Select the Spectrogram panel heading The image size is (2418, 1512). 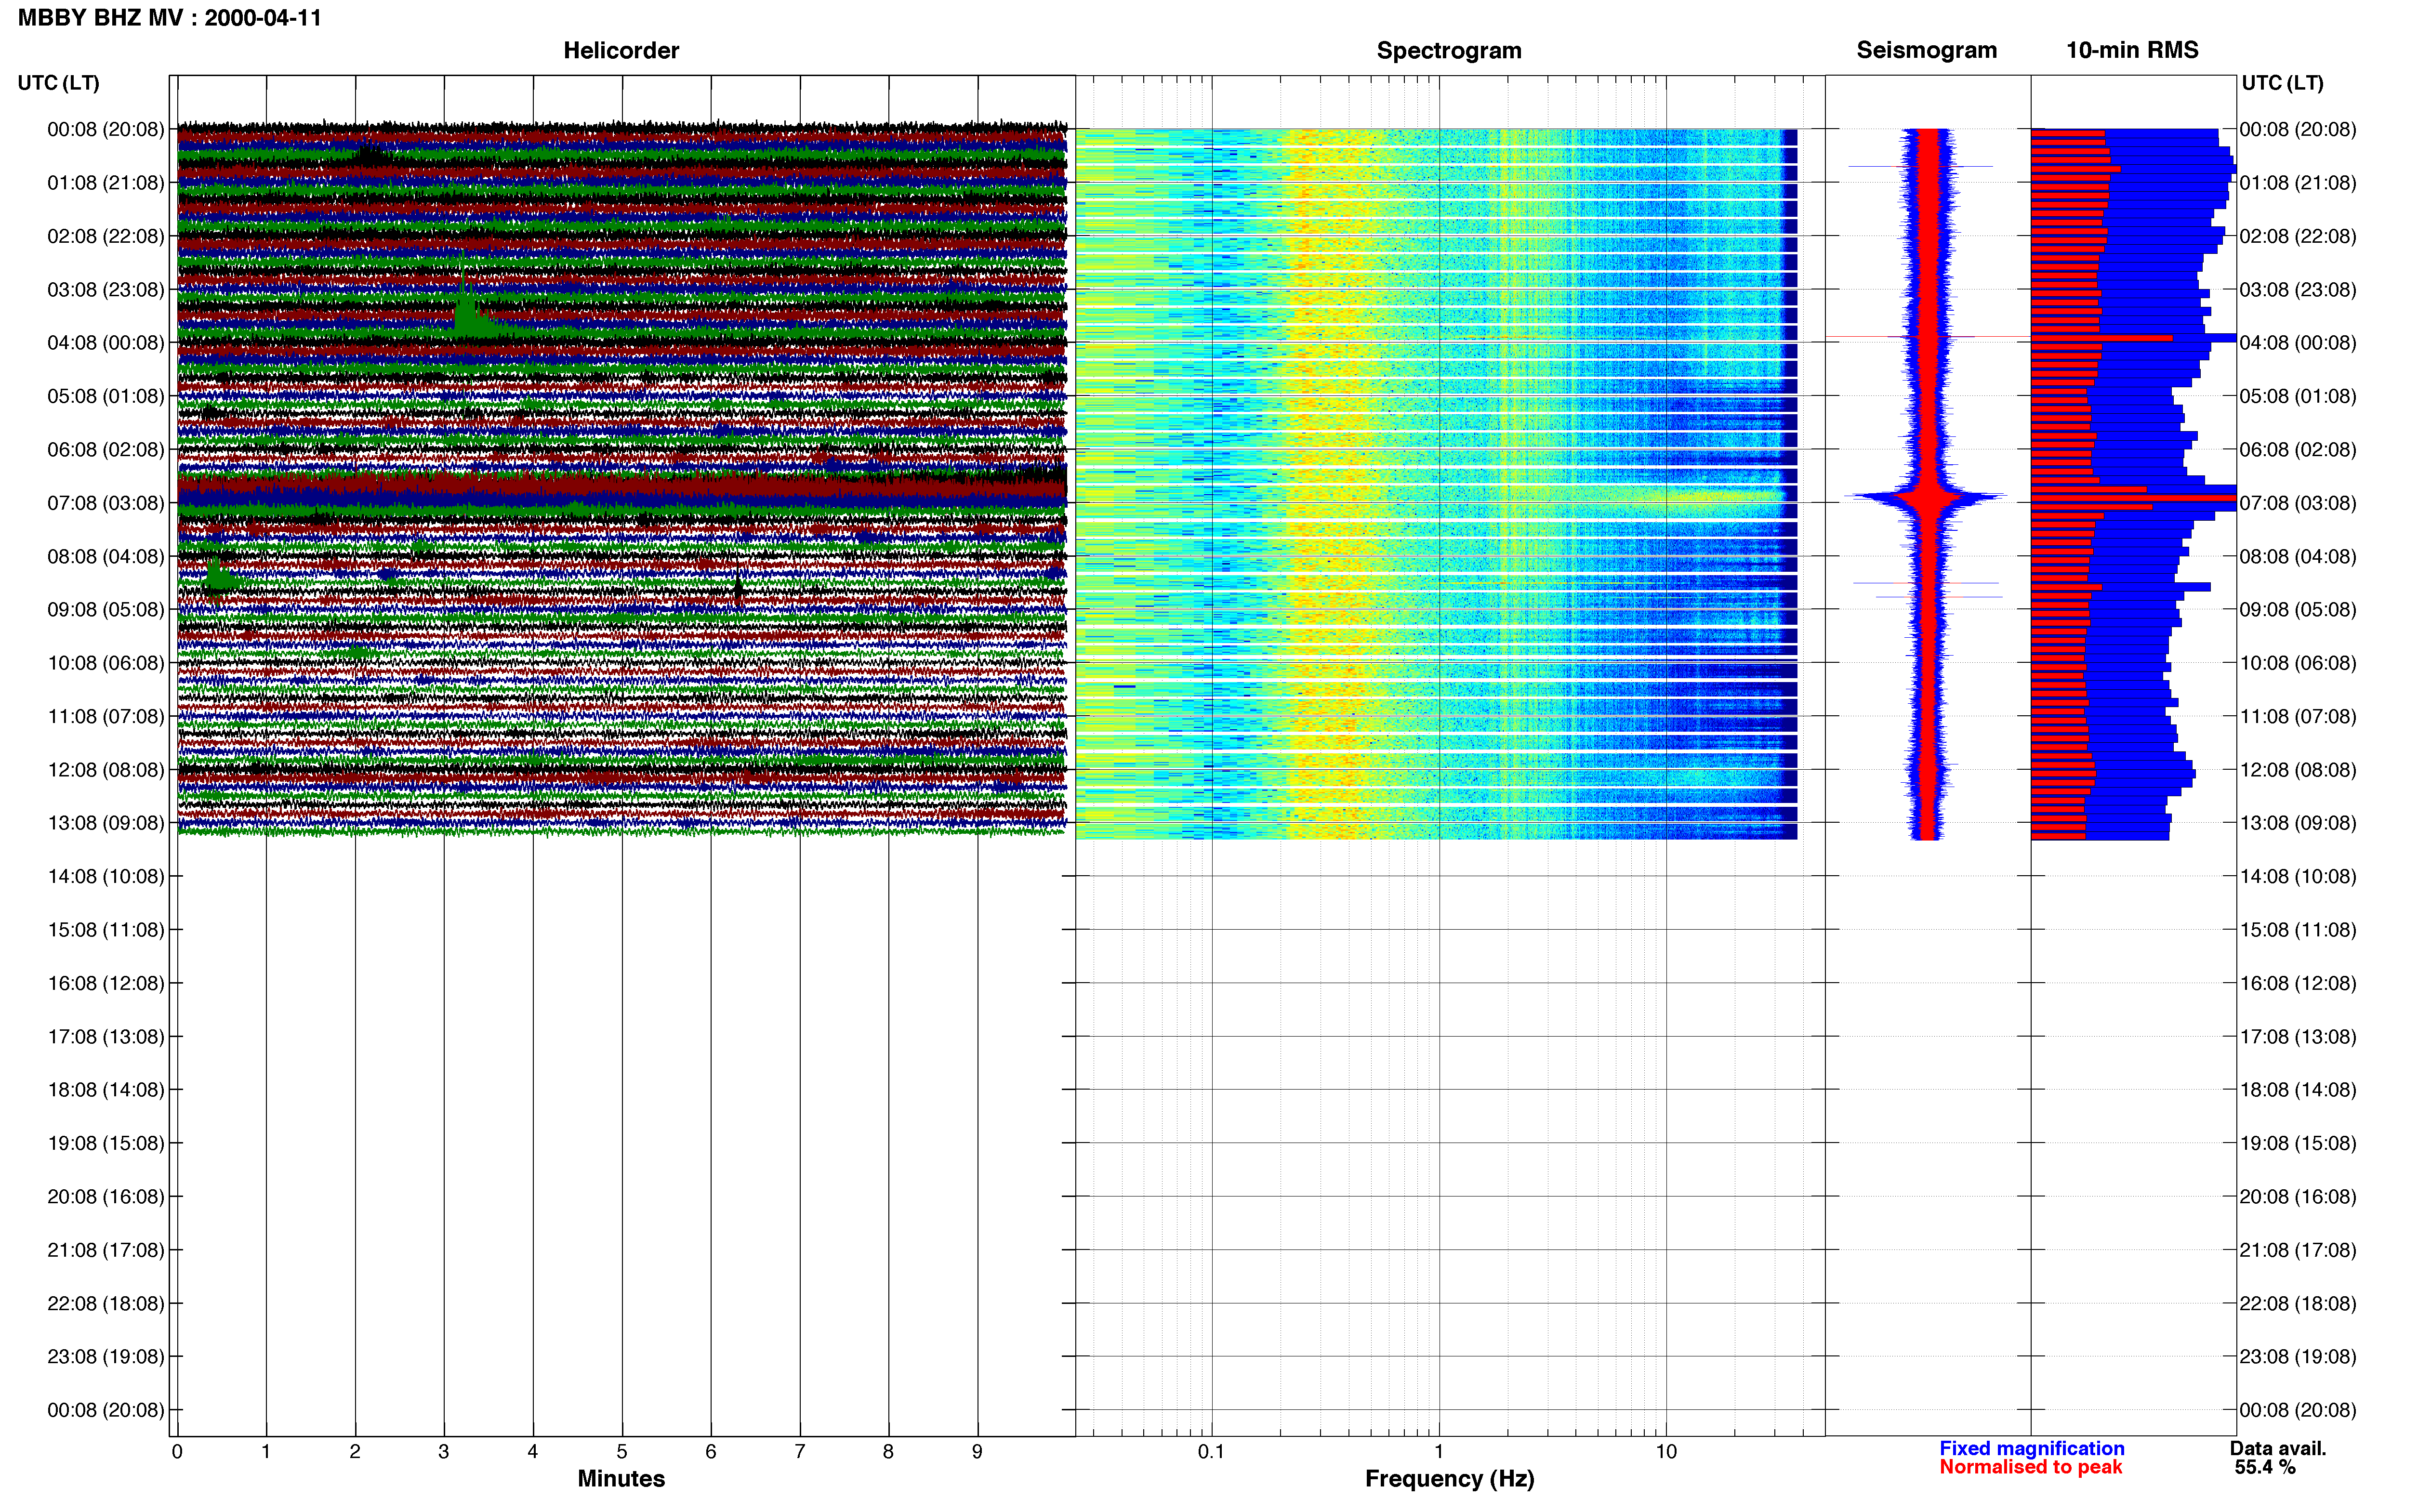pos(1449,50)
